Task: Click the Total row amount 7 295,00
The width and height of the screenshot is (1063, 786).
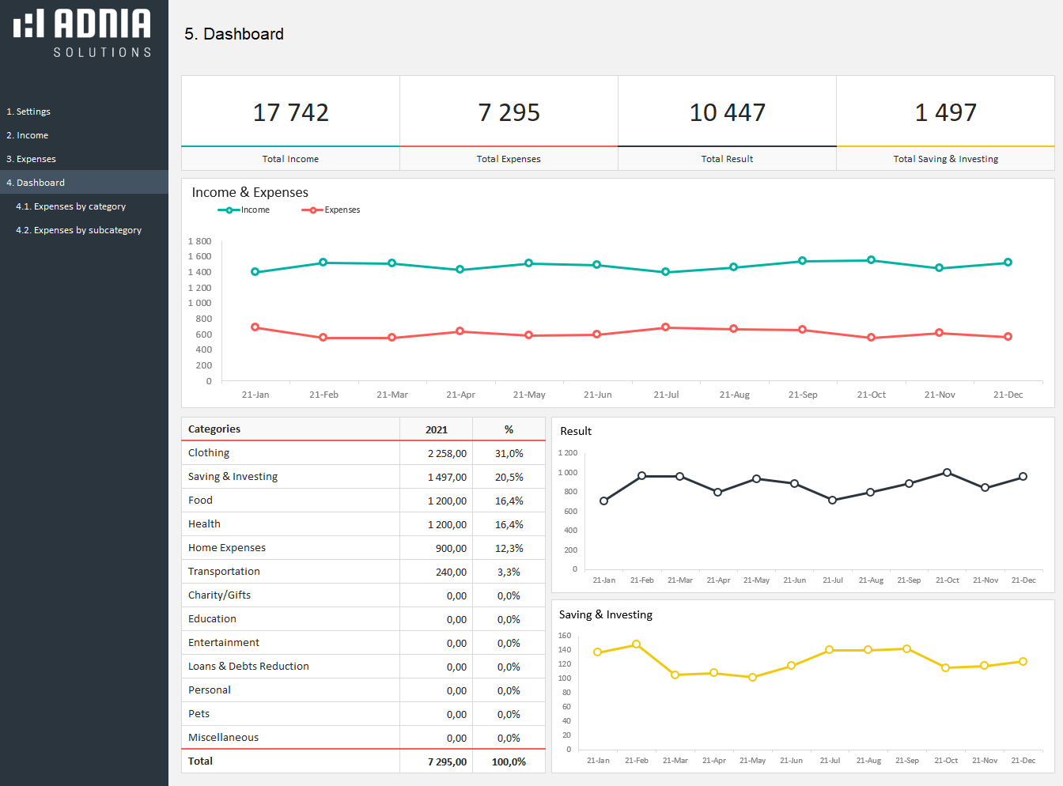Action: point(447,761)
